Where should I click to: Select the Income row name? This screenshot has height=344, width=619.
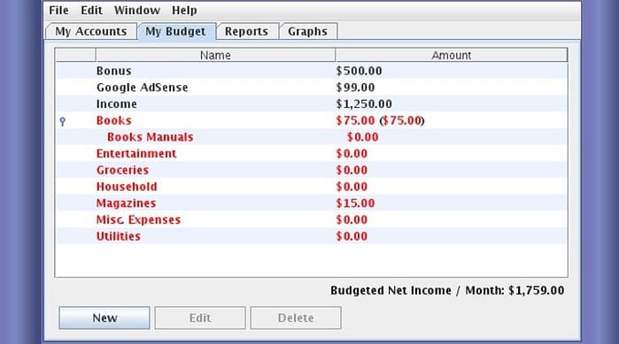(x=117, y=104)
